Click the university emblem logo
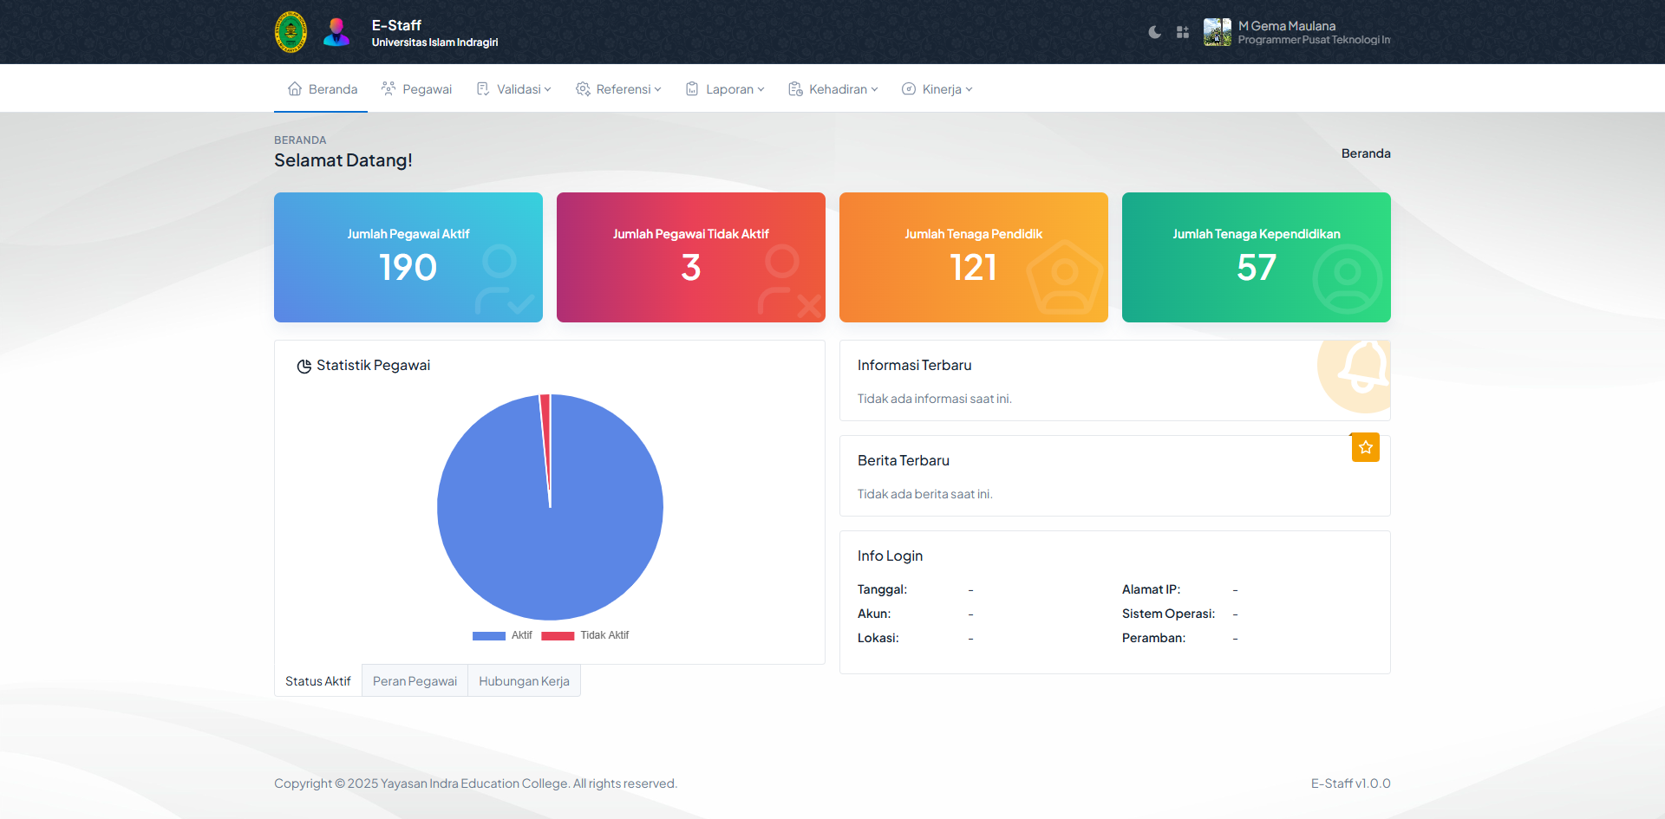Image resolution: width=1665 pixels, height=819 pixels. [x=291, y=32]
